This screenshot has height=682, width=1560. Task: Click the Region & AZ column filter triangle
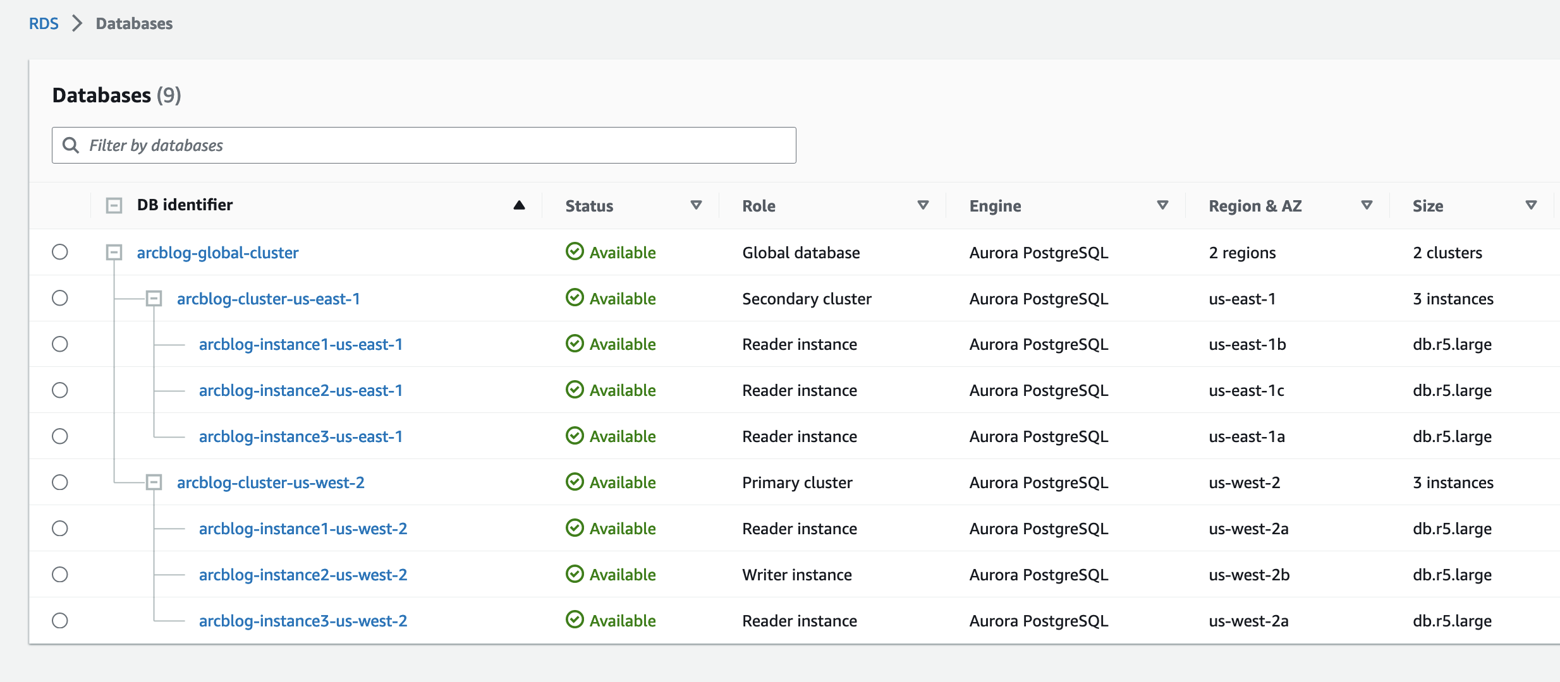(x=1367, y=205)
